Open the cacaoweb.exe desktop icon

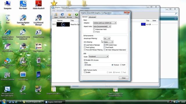coord(23,76)
